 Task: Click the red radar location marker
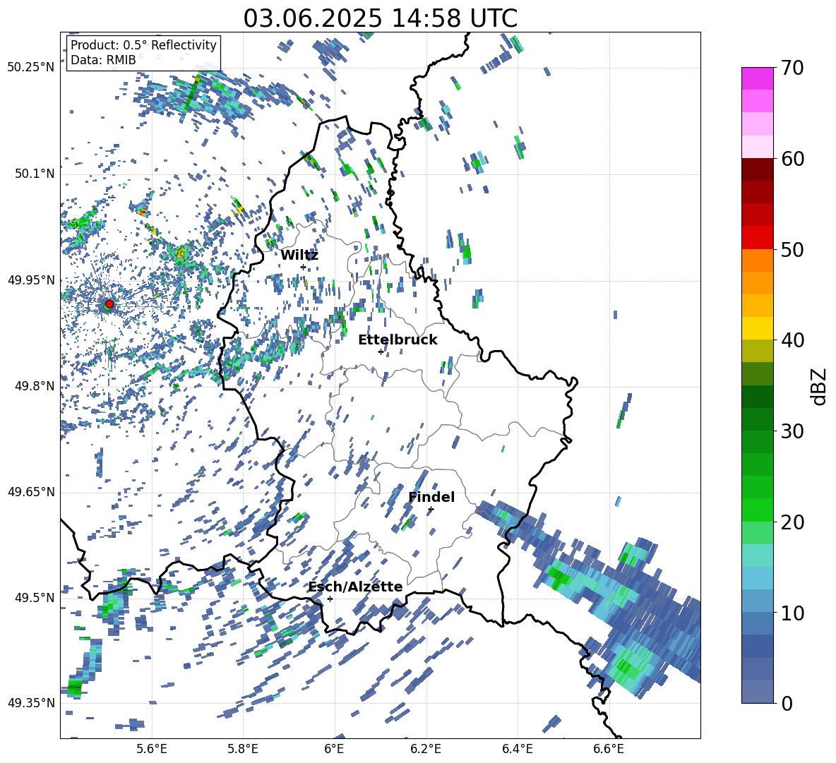pyautogui.click(x=109, y=304)
